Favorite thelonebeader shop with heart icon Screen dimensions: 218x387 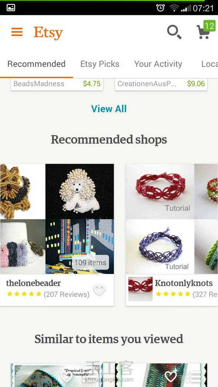pyautogui.click(x=99, y=289)
